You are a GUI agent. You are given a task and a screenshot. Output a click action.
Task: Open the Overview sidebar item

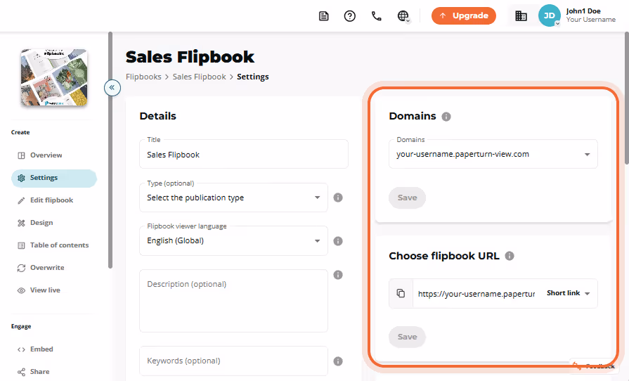(53, 155)
